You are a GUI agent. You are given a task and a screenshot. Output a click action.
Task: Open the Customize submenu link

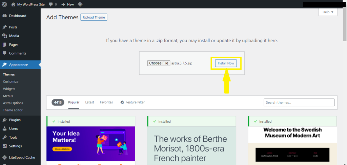click(x=11, y=81)
